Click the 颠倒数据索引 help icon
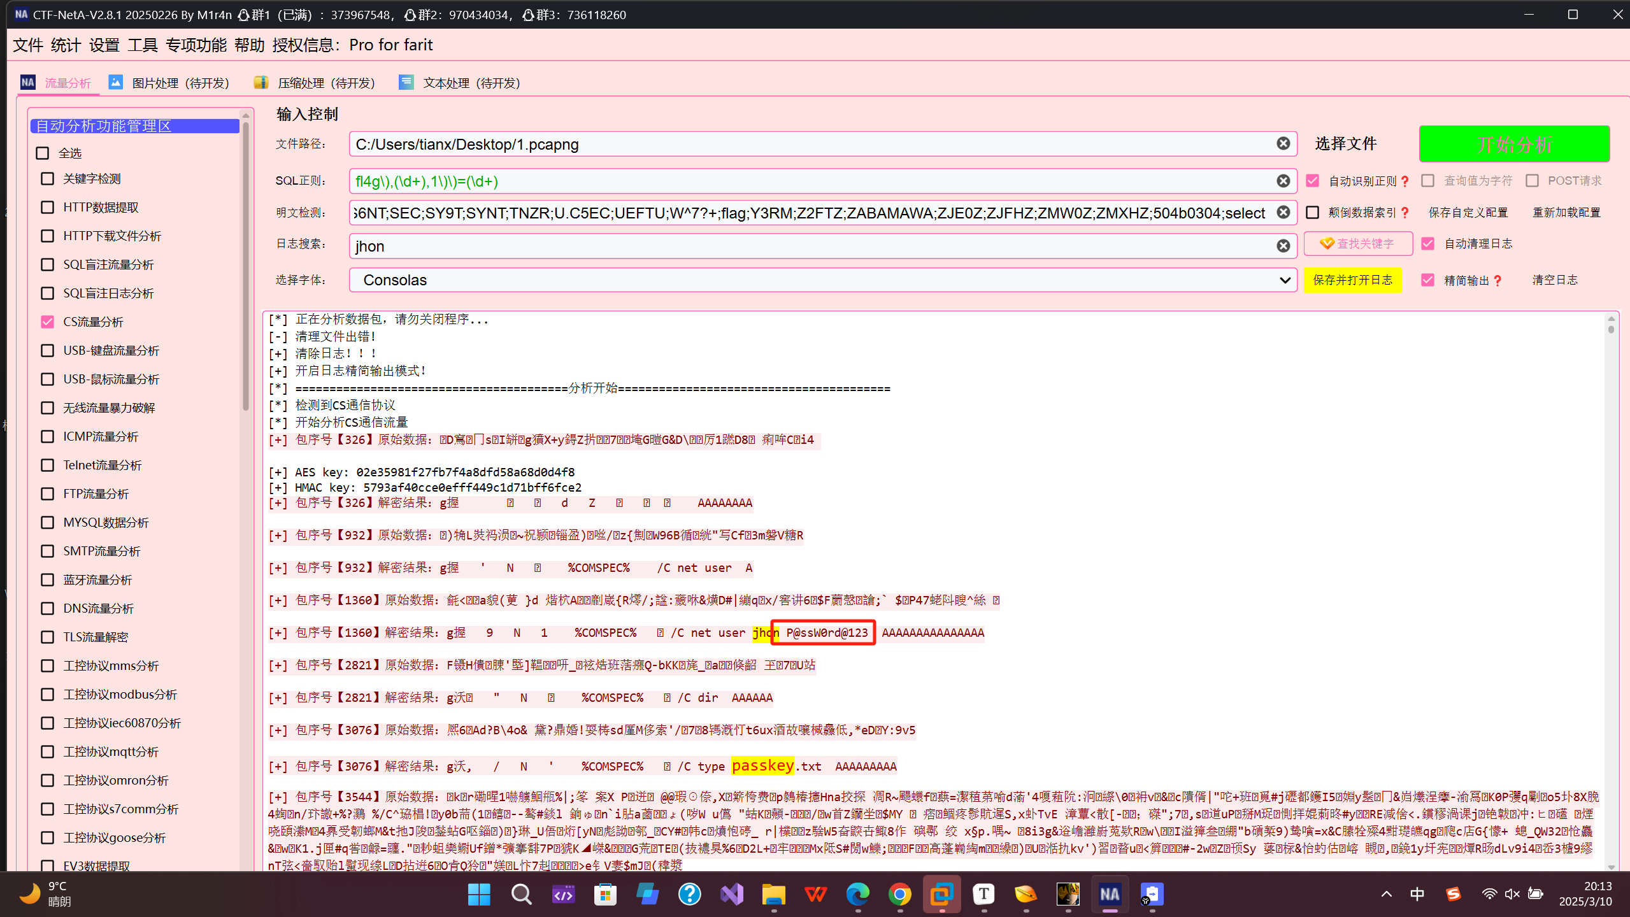Screen dimensions: 1630x917 (x=1404, y=212)
